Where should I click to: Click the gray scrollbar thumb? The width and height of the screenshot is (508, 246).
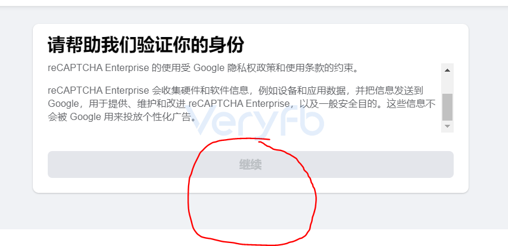pos(448,107)
